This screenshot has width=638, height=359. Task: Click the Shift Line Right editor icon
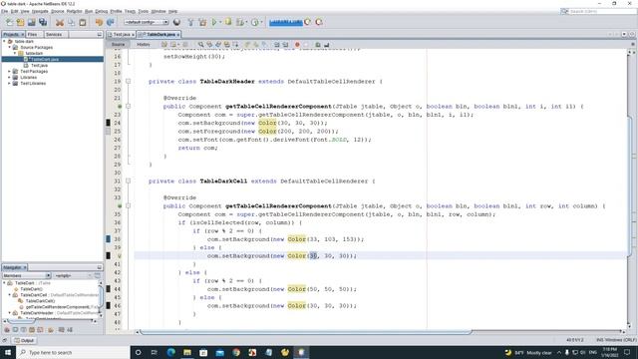coord(285,44)
